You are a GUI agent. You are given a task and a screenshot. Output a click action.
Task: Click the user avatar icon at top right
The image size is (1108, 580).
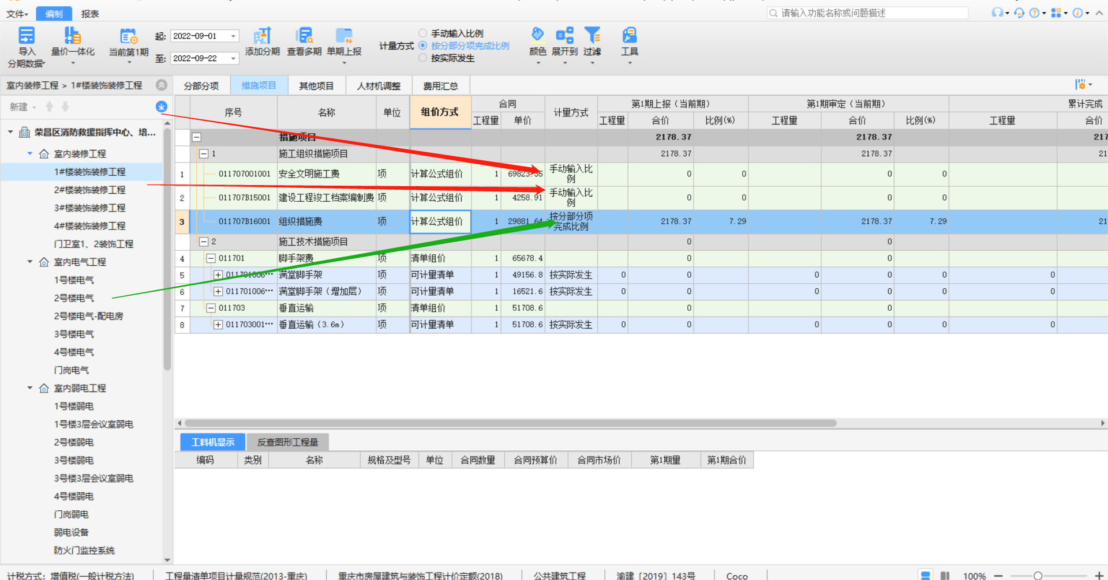[998, 13]
